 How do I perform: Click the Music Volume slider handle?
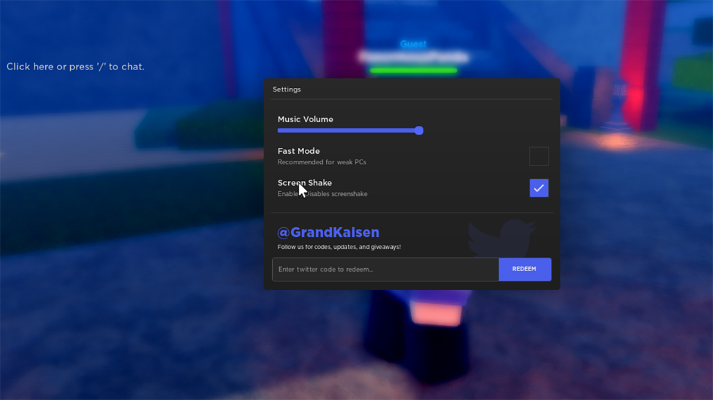[x=419, y=131]
